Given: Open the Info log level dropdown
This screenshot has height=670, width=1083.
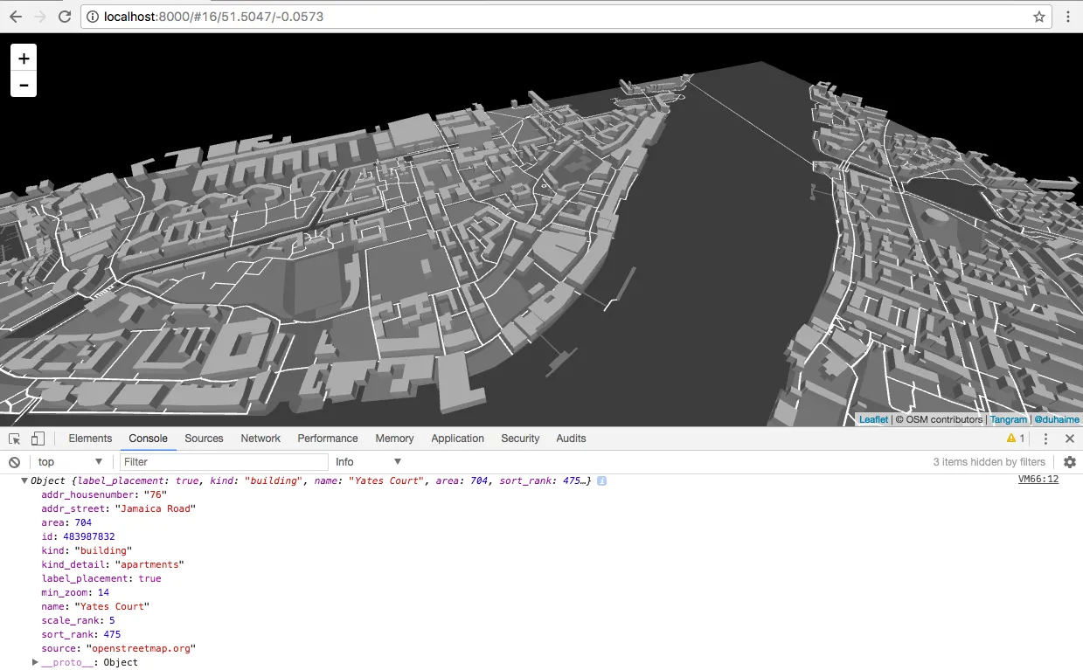Looking at the screenshot, I should pyautogui.click(x=368, y=462).
